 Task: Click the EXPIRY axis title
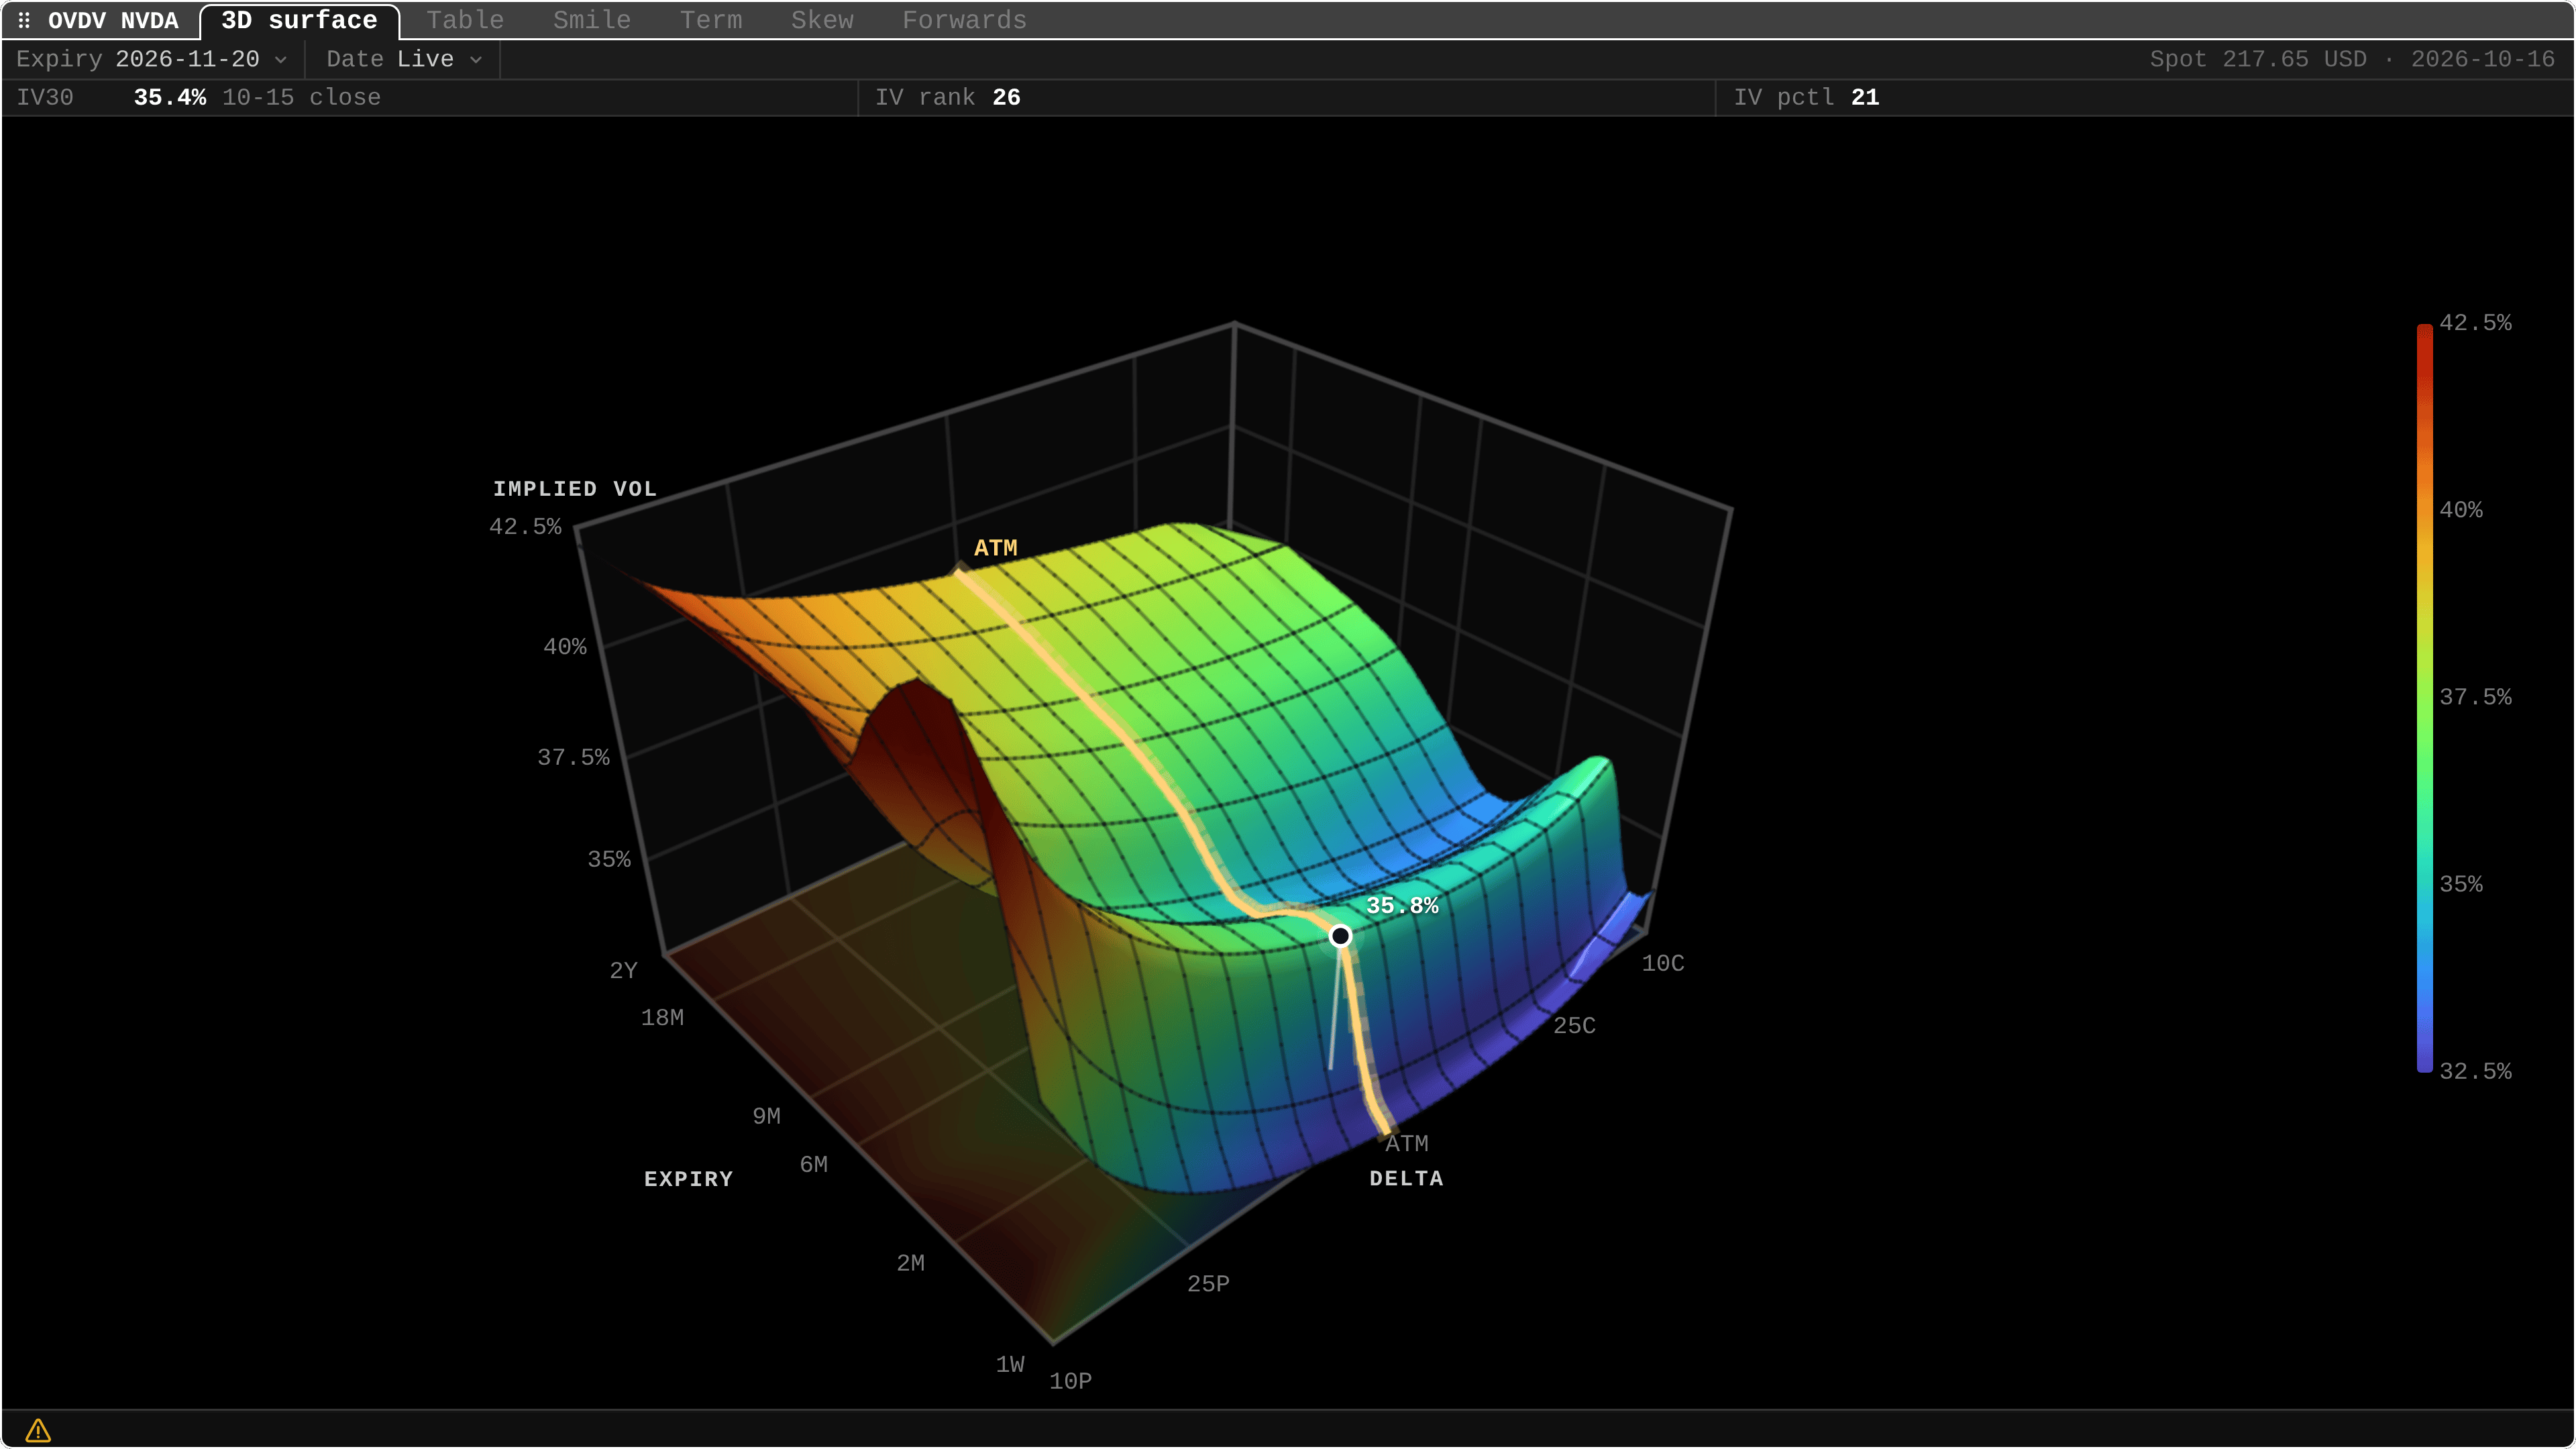tap(688, 1179)
